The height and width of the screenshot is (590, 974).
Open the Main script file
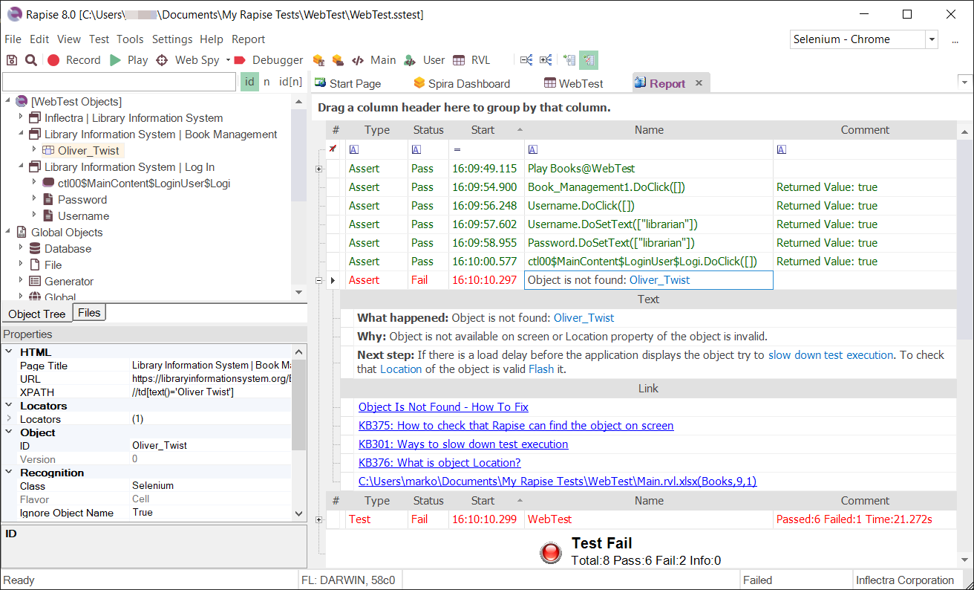(x=374, y=60)
